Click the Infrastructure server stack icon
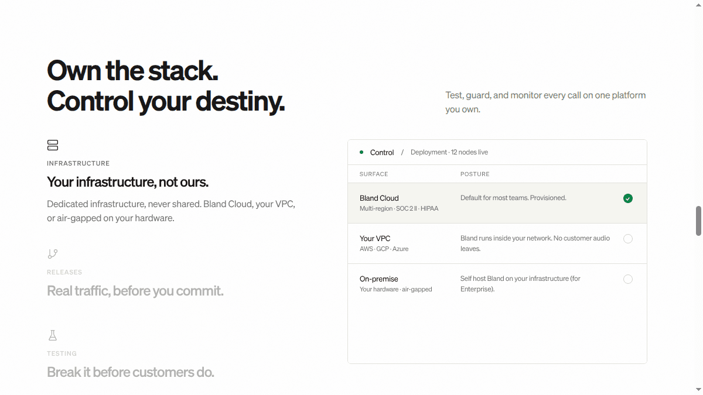The image size is (703, 395). tap(53, 145)
